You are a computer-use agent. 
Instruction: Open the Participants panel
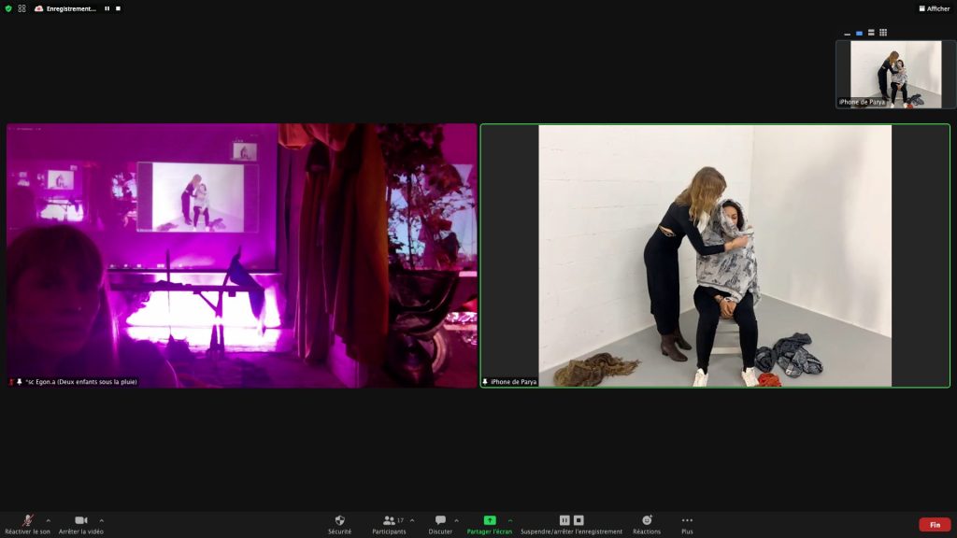389,520
